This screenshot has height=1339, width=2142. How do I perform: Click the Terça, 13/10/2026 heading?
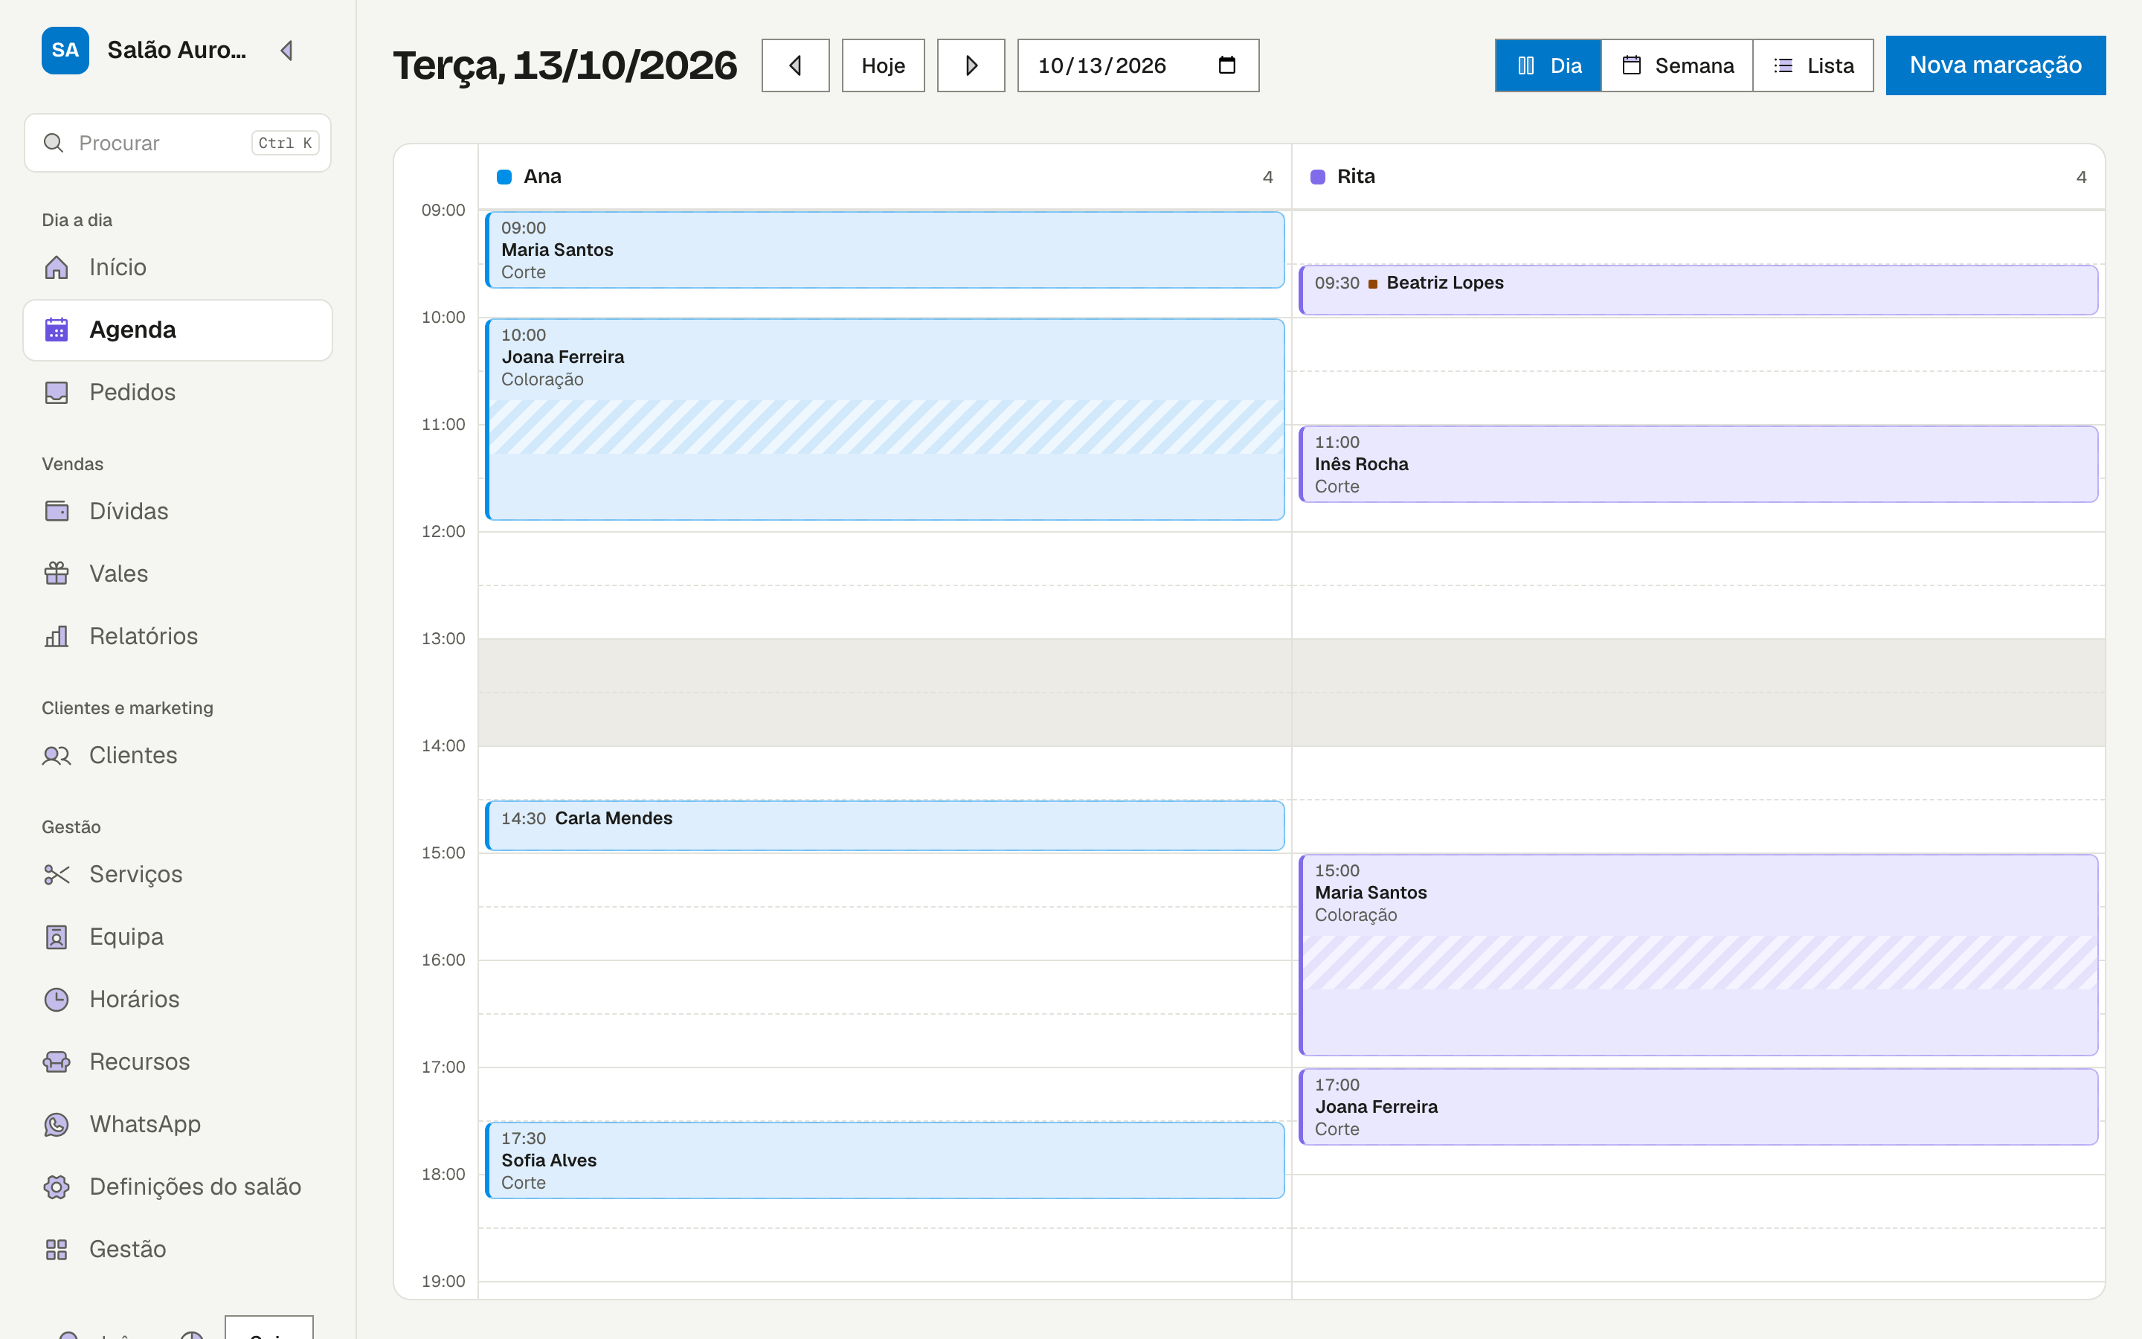[565, 65]
